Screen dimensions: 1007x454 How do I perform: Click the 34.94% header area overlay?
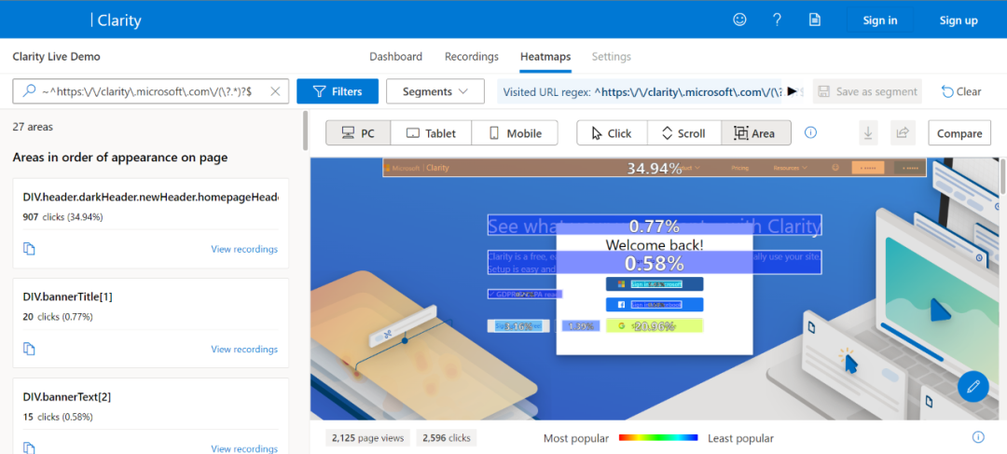(x=655, y=168)
